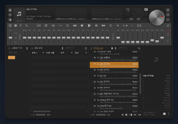This screenshot has height=124, width=178.
Task: Click the expand icon at the toolbar's right end
Action: (x=168, y=26)
